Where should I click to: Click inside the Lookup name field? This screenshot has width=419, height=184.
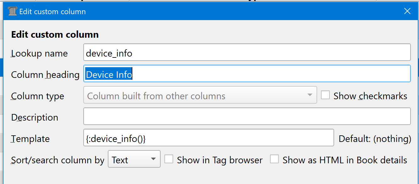[x=247, y=52]
